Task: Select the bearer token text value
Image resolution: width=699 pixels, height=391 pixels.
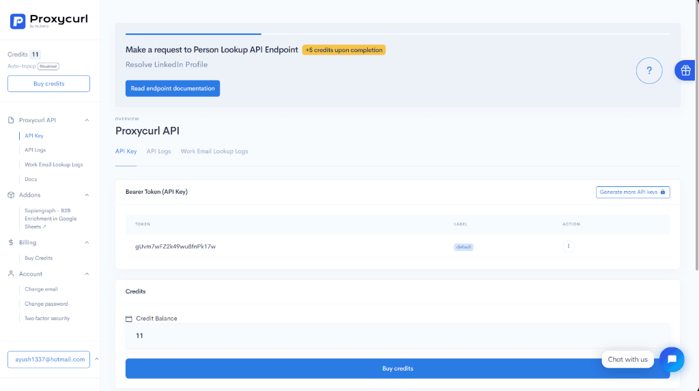Action: tap(175, 246)
